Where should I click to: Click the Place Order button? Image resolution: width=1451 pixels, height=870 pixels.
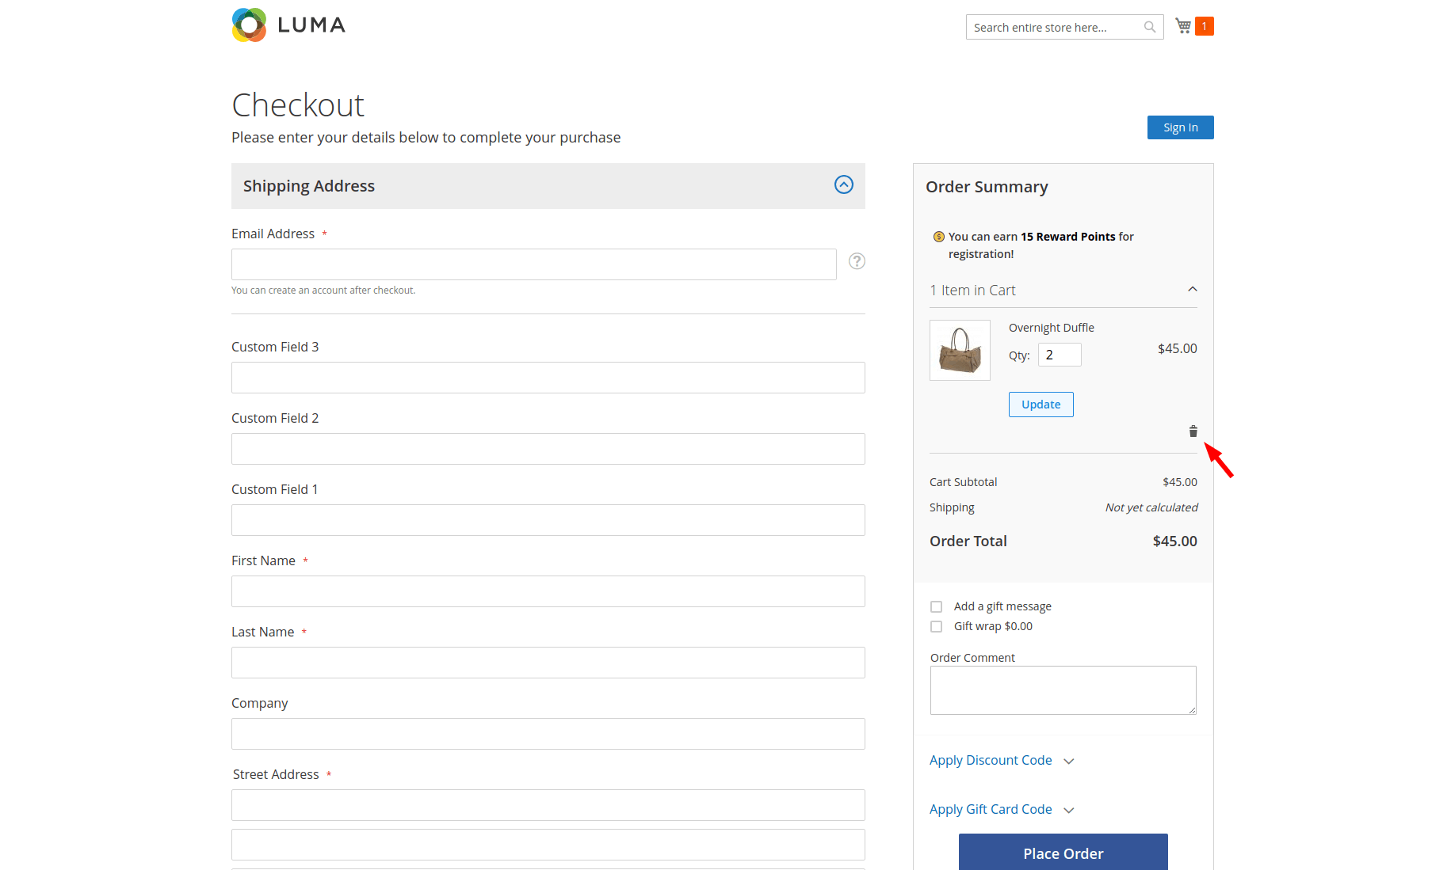point(1063,853)
